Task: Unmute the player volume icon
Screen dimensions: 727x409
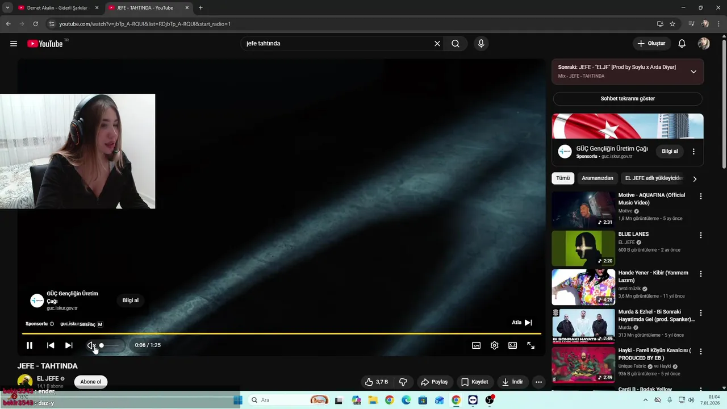Action: click(x=91, y=345)
